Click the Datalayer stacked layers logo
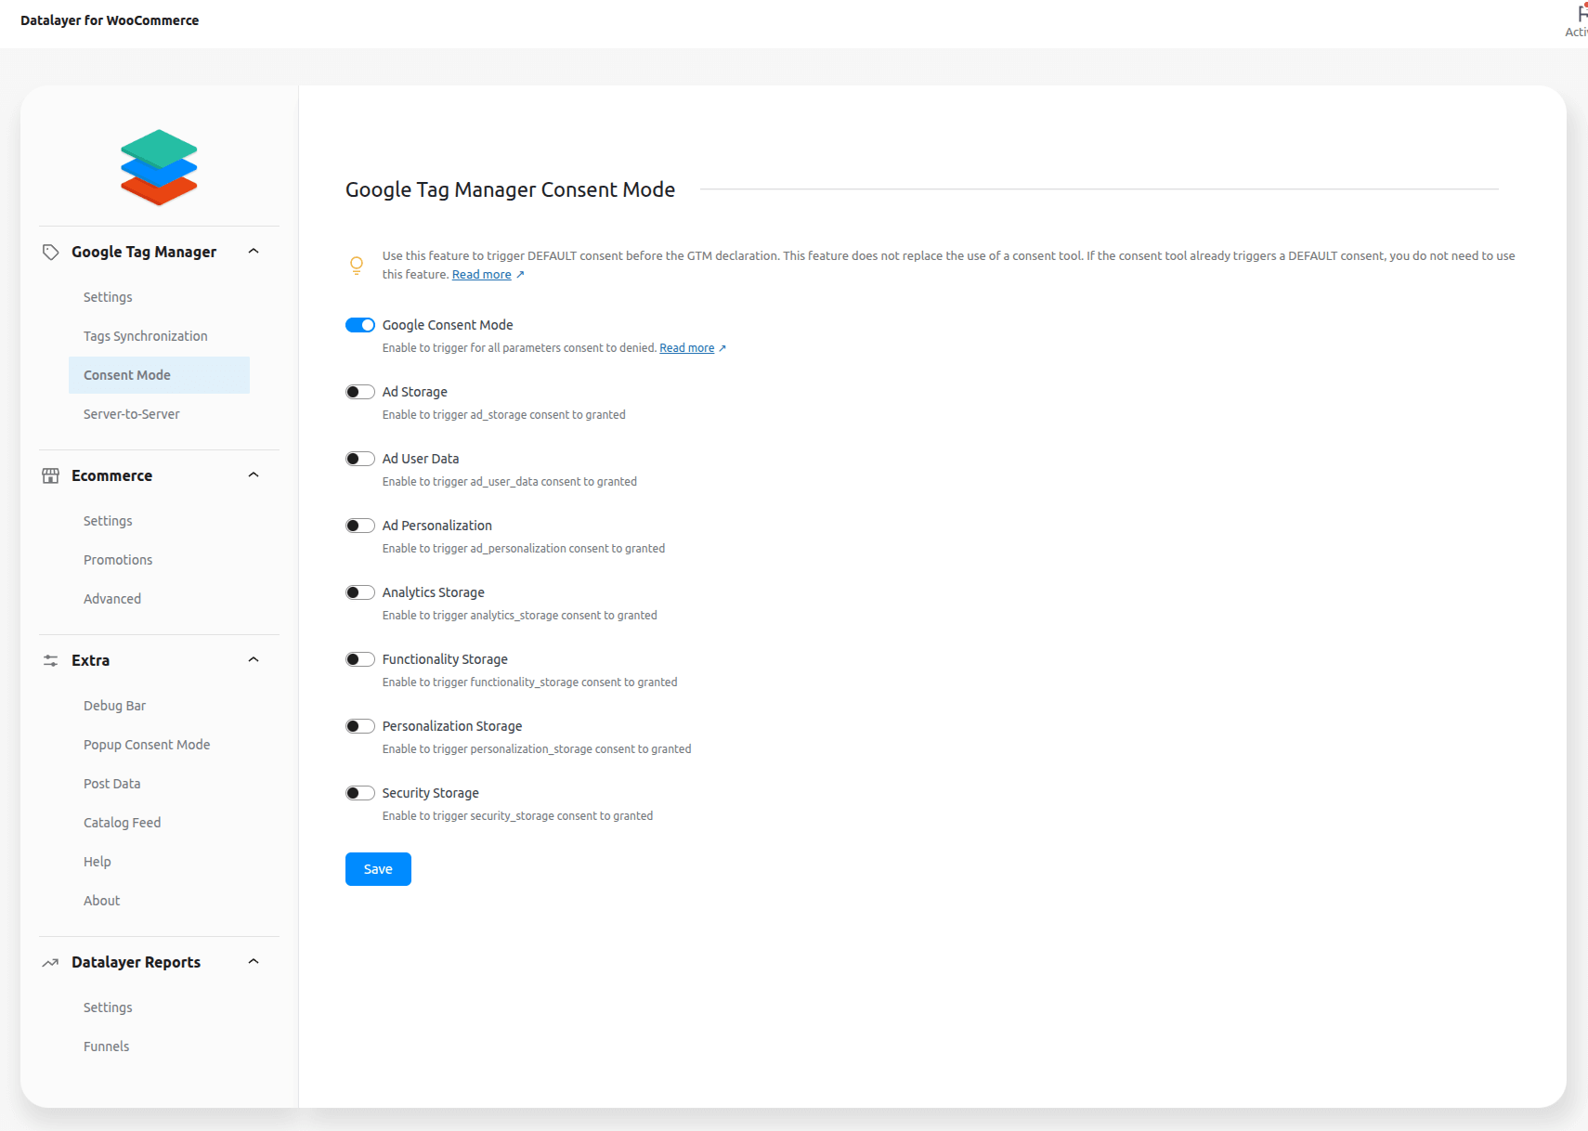This screenshot has width=1588, height=1131. [x=159, y=167]
